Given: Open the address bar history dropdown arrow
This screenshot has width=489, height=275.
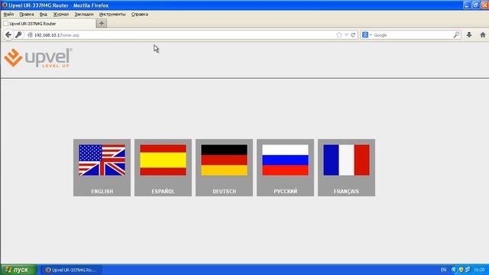Looking at the screenshot, I should click(x=346, y=35).
